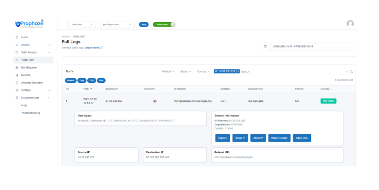The height and width of the screenshot is (190, 379).
Task: Open the calendar date picker icon
Action: (265, 46)
